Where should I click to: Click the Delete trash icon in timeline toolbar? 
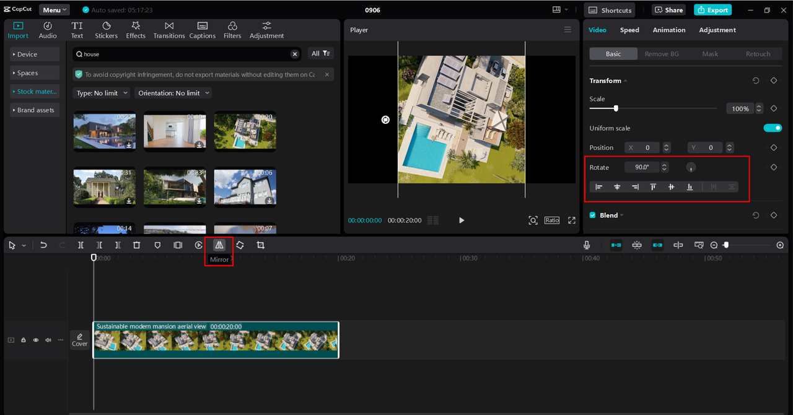[x=137, y=245]
